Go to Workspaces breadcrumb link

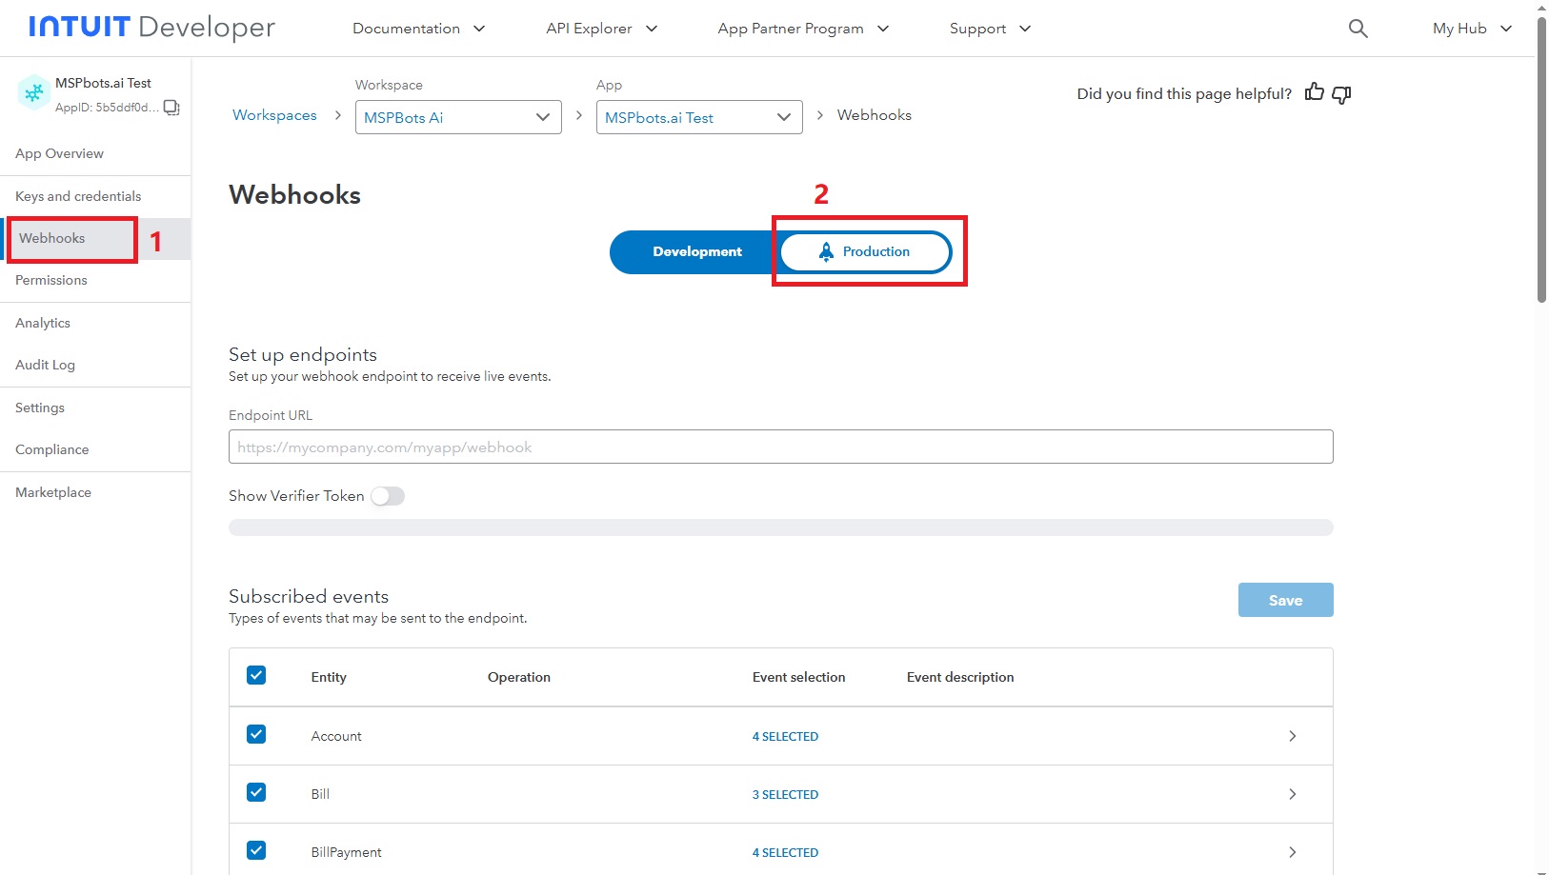click(x=274, y=115)
